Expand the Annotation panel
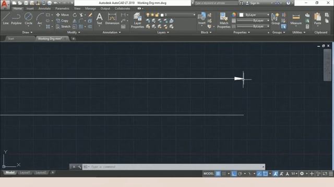The width and height of the screenshot is (334, 187). 112,32
